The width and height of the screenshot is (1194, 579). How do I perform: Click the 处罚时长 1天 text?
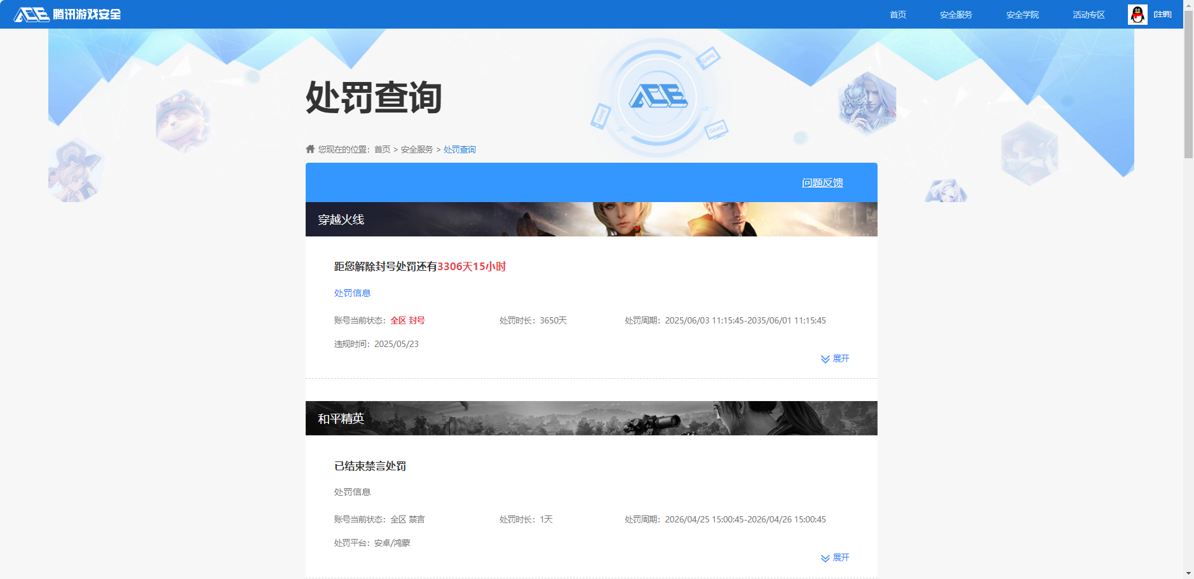click(526, 519)
